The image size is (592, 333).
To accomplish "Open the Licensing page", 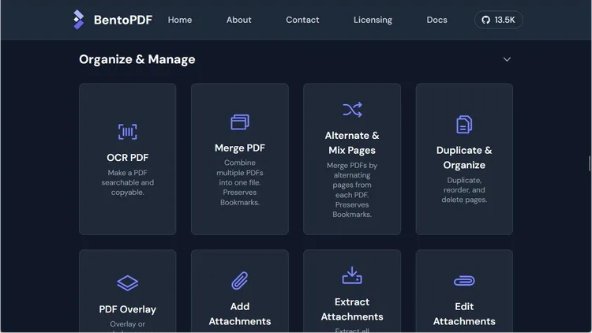I will tap(373, 20).
